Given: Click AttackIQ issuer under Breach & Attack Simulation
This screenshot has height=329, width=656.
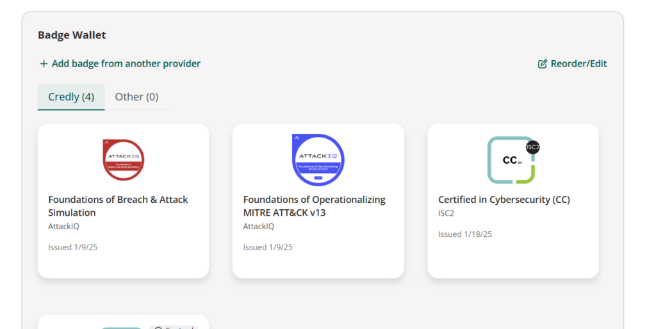Looking at the screenshot, I should click(63, 226).
